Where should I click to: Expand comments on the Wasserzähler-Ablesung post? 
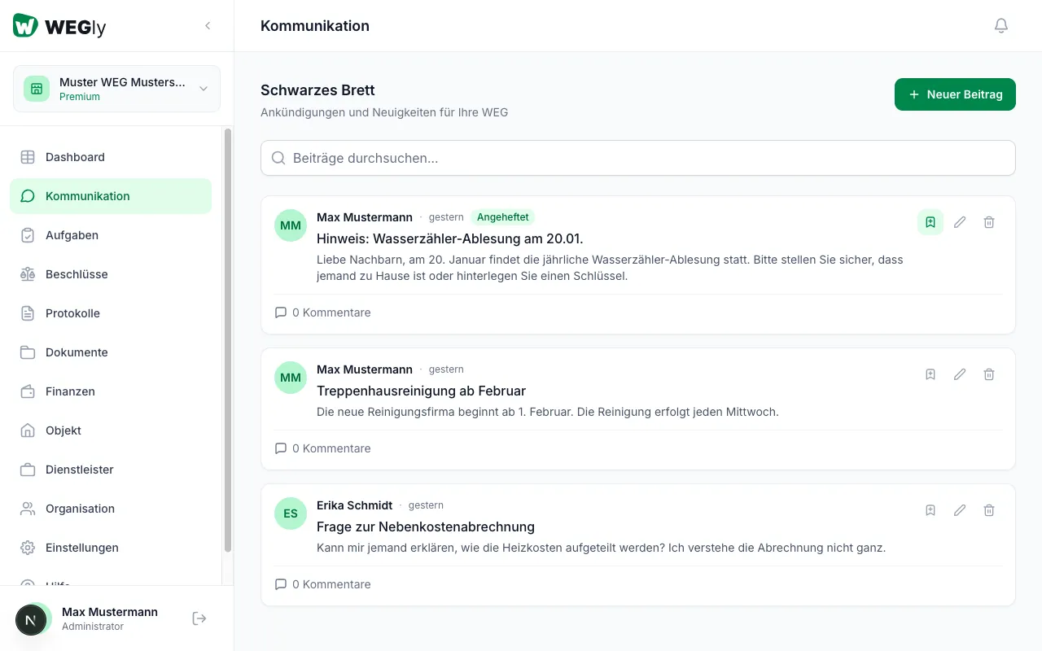click(x=323, y=312)
